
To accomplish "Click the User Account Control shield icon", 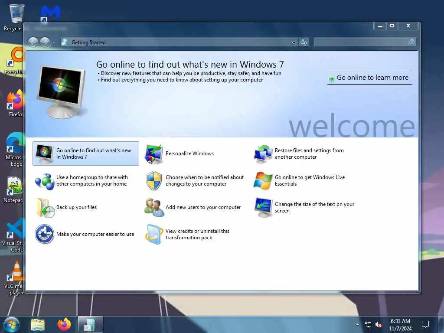I will pos(154,181).
